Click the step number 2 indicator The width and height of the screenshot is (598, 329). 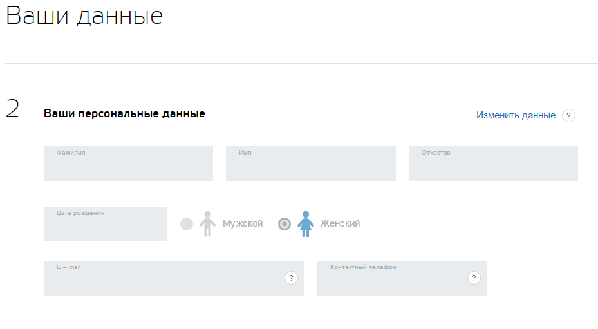point(13,109)
